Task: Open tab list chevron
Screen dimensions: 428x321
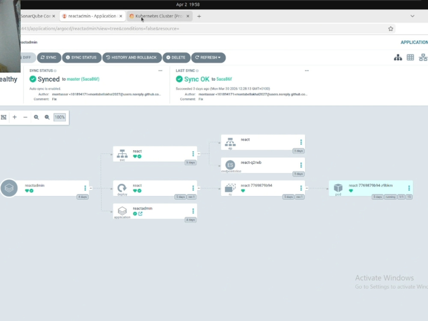Action: pyautogui.click(x=413, y=16)
